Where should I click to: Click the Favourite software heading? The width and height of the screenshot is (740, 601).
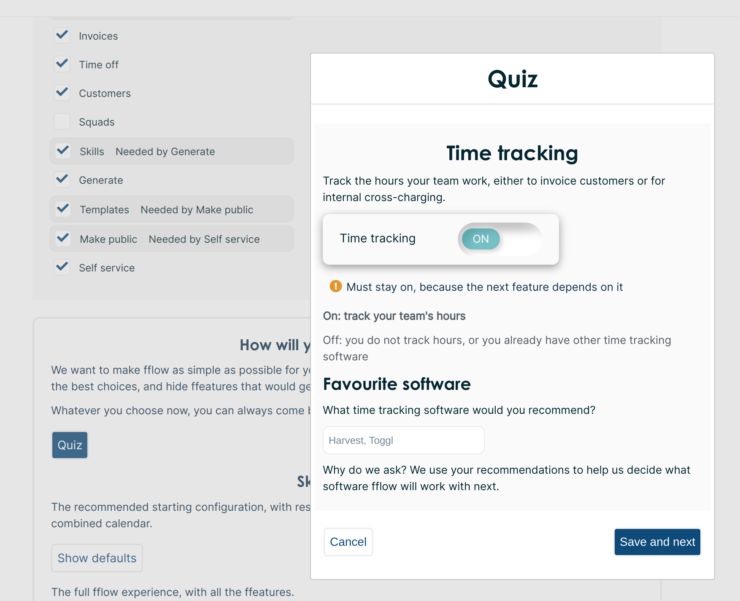click(x=397, y=384)
